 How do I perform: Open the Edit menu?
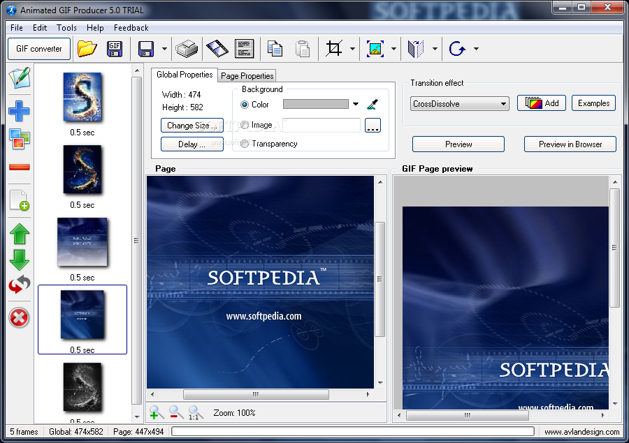pos(40,28)
